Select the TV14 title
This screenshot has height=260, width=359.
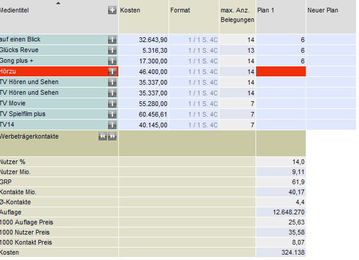(7, 125)
